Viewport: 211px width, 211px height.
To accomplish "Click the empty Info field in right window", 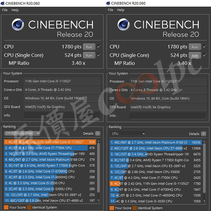I will (168, 116).
